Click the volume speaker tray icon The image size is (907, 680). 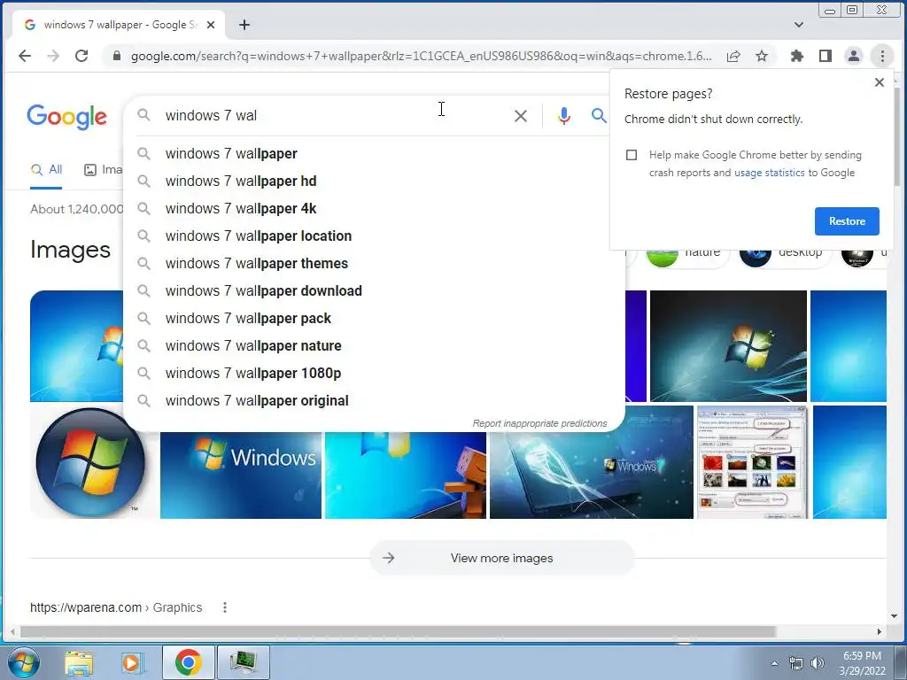pos(818,664)
